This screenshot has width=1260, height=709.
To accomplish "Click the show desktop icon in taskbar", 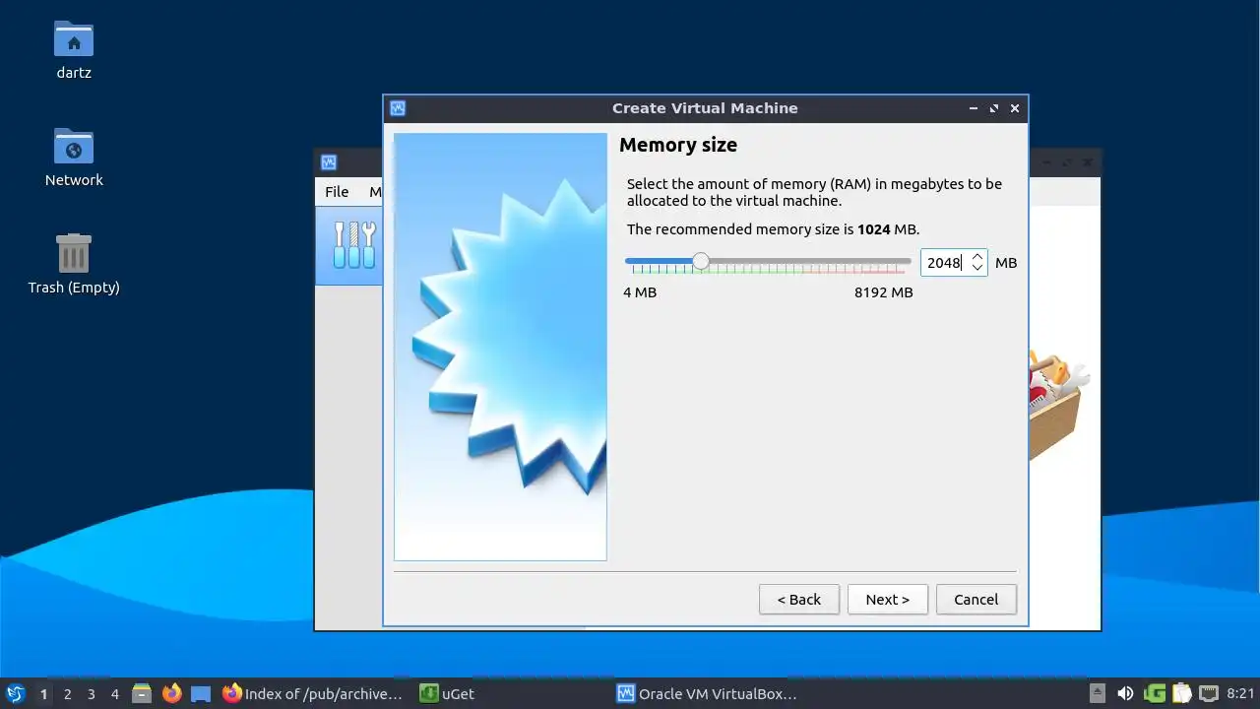I will 202,693.
